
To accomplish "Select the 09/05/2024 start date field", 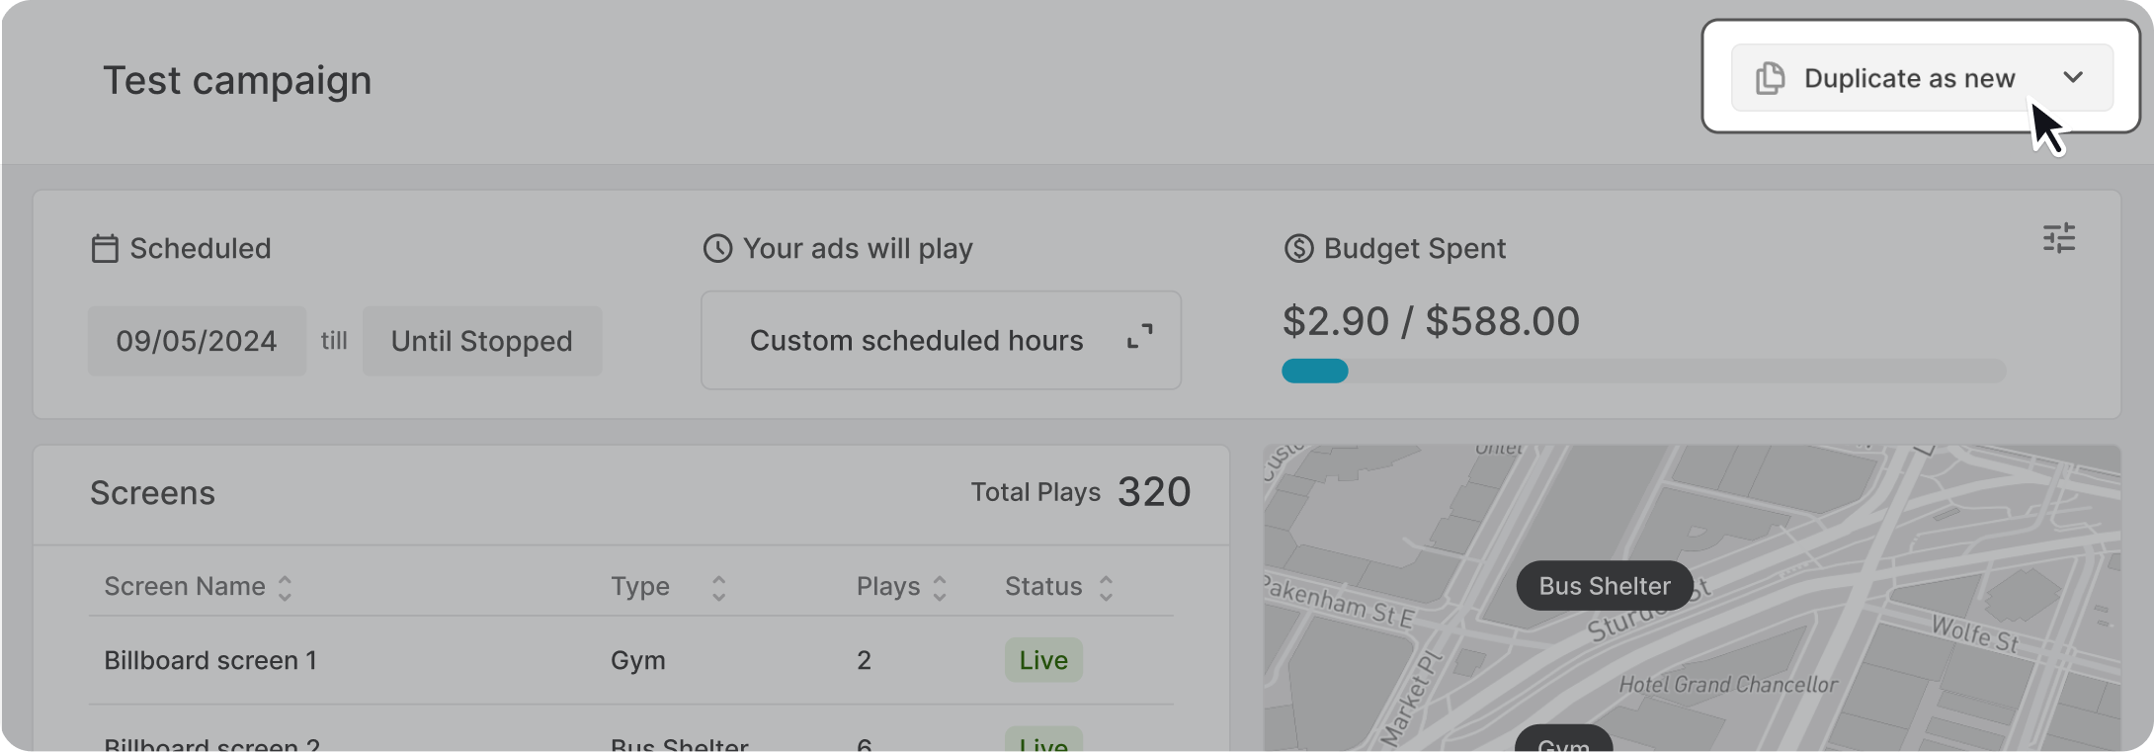I will pyautogui.click(x=197, y=341).
